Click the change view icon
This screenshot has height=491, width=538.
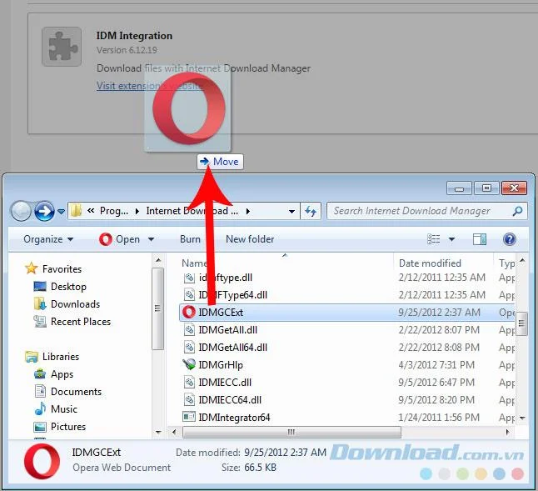(433, 239)
